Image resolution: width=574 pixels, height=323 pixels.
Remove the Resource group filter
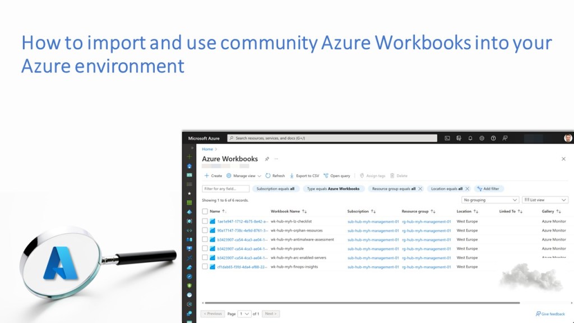tap(420, 189)
